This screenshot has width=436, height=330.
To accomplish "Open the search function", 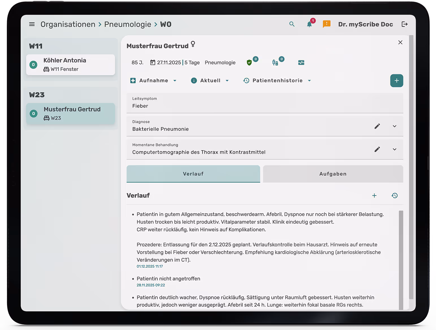I will coord(292,24).
